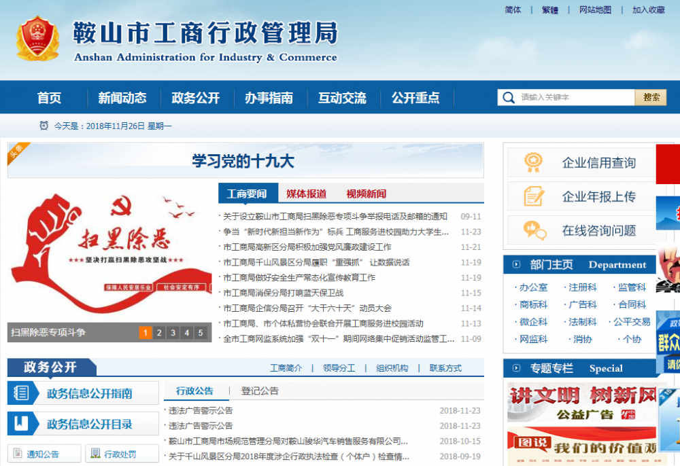Open the 办事指南 navigation menu
The height and width of the screenshot is (466, 680).
(269, 98)
